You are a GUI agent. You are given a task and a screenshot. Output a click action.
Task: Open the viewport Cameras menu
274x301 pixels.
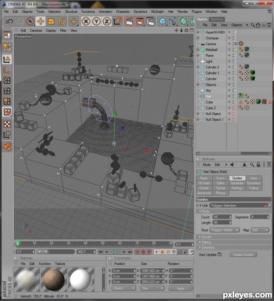pyautogui.click(x=36, y=31)
